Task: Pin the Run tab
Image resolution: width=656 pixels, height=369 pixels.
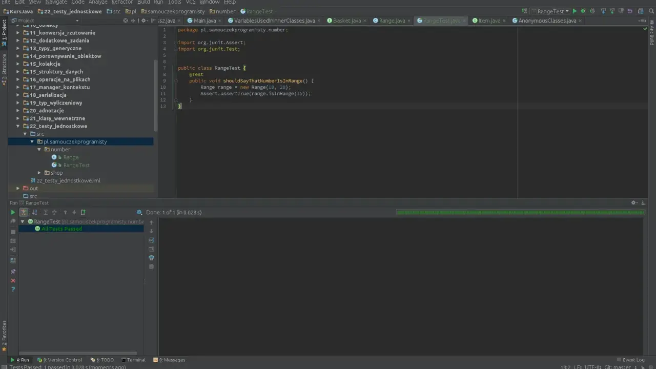Action: (x=13, y=272)
